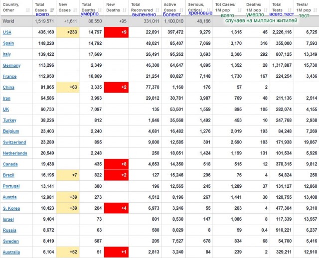
Task: Select Switzerland tests per million 19,867
Action: coord(311,142)
